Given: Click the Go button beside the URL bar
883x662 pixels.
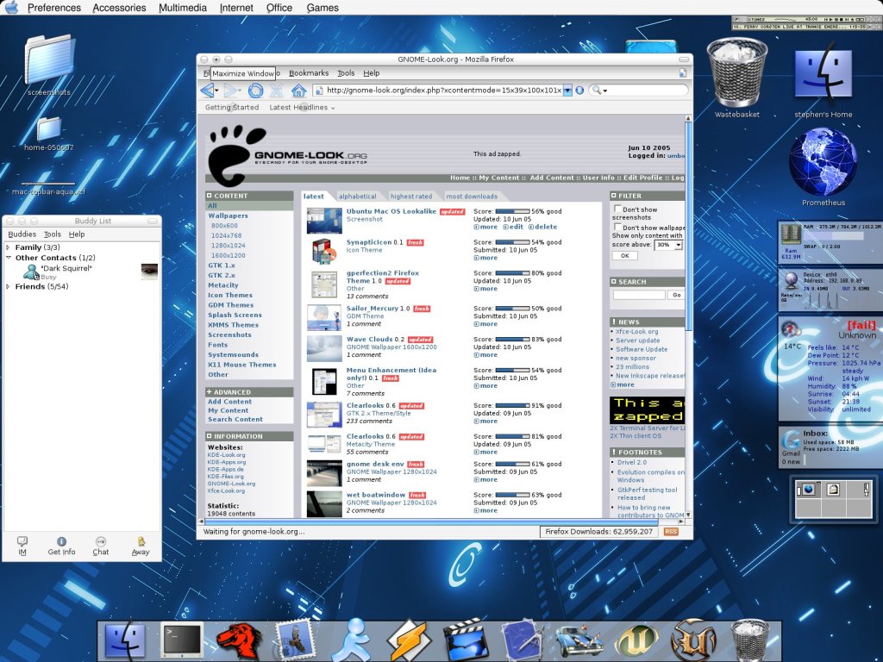Looking at the screenshot, I should (x=579, y=90).
